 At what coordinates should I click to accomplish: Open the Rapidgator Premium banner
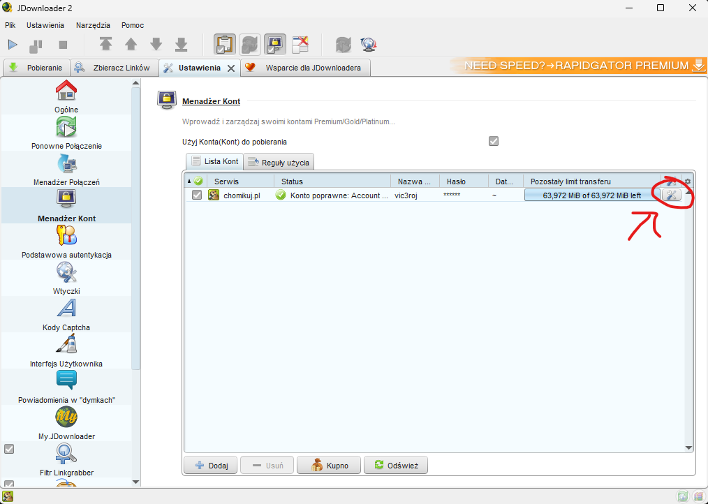578,66
